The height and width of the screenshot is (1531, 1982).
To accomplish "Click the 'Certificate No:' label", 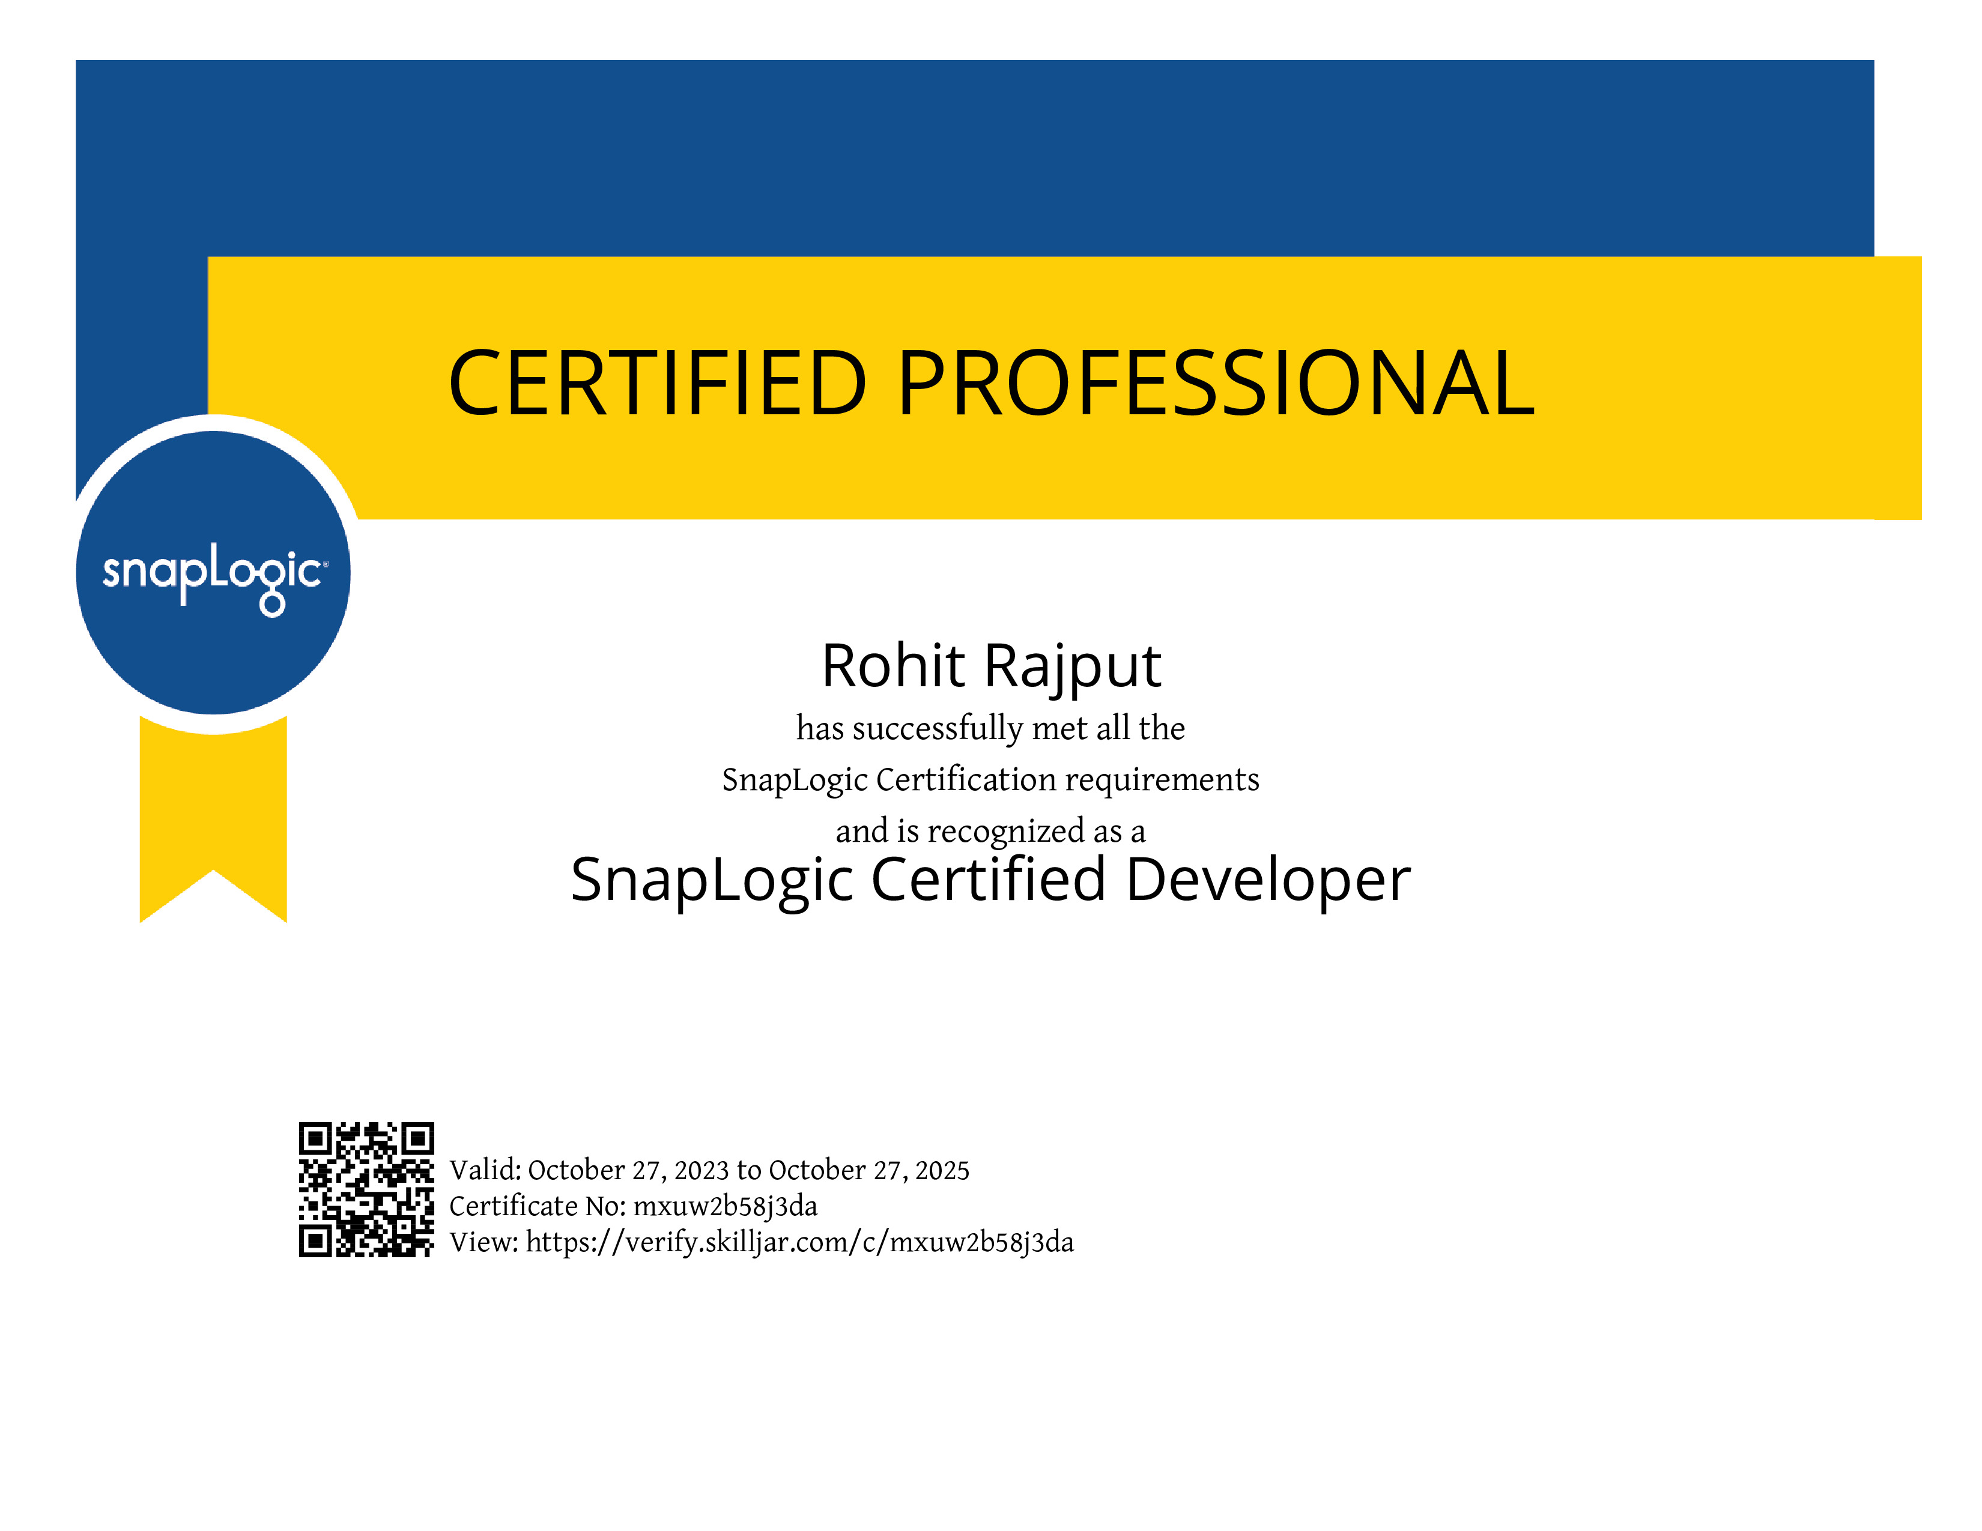I will [x=538, y=1206].
